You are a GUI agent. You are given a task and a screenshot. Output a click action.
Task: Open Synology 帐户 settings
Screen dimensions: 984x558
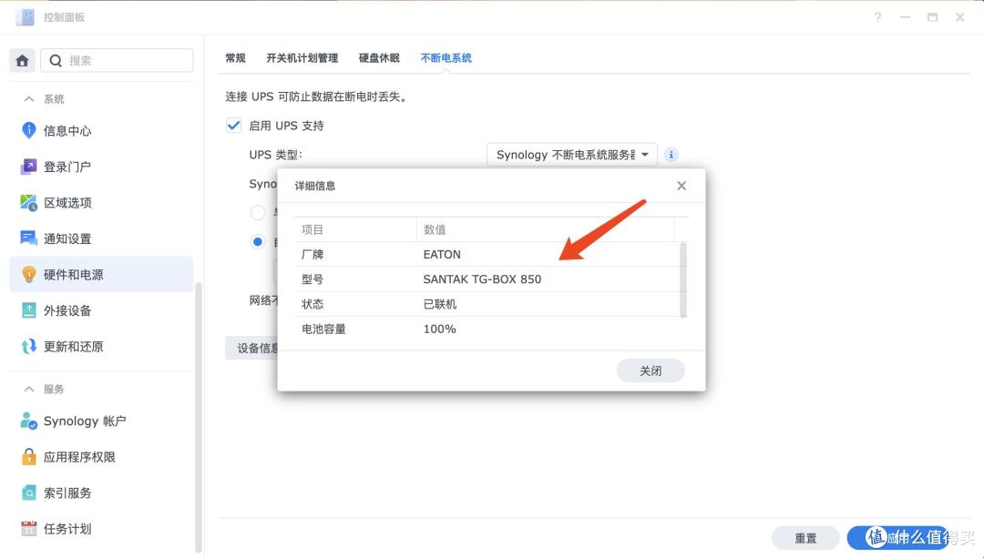point(102,421)
